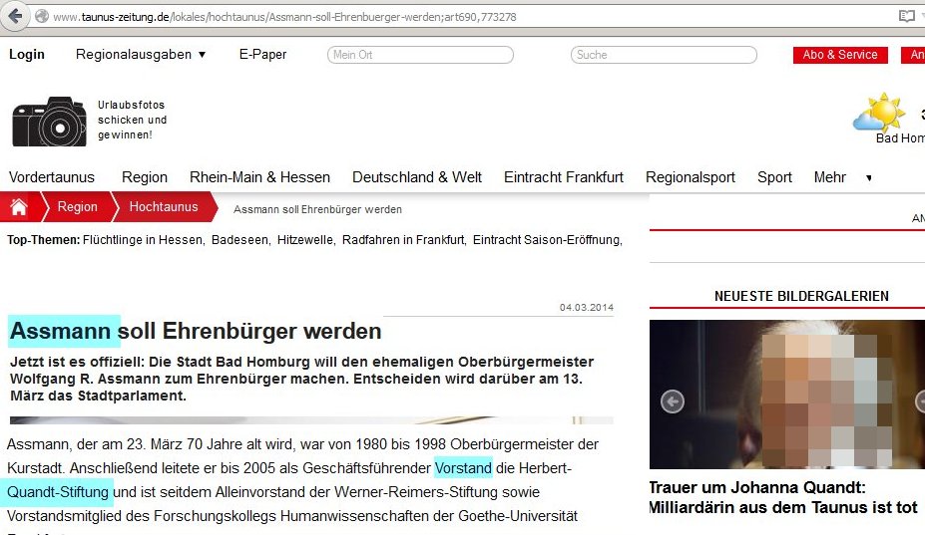
Task: Click the sunny weather icon
Action: click(878, 113)
